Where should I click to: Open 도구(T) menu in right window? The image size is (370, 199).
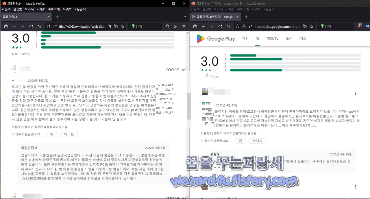coord(256,10)
